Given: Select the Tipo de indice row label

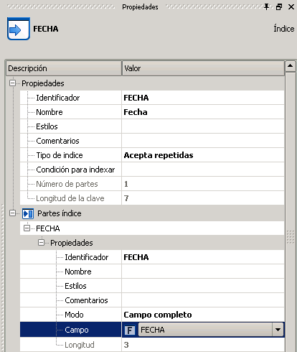Looking at the screenshot, I should click(x=60, y=155).
